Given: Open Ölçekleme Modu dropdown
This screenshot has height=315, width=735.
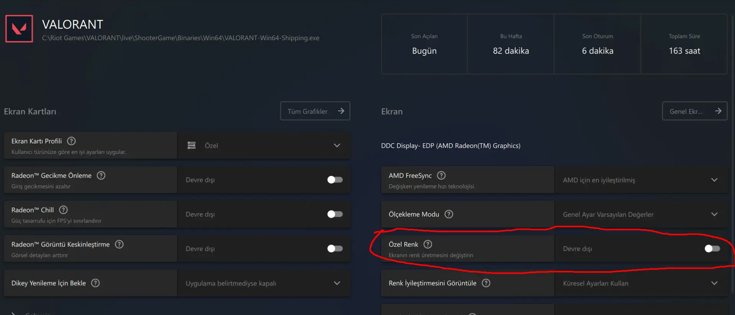Looking at the screenshot, I should [641, 214].
